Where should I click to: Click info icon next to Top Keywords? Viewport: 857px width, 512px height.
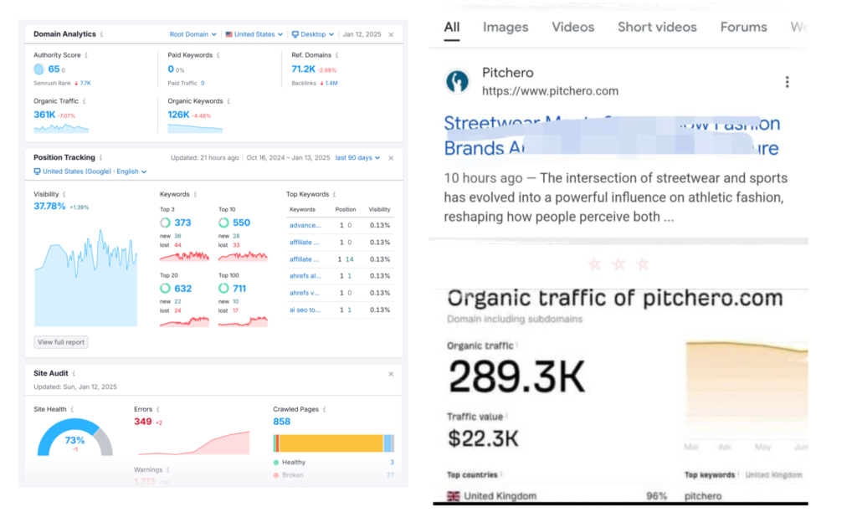pyautogui.click(x=334, y=195)
